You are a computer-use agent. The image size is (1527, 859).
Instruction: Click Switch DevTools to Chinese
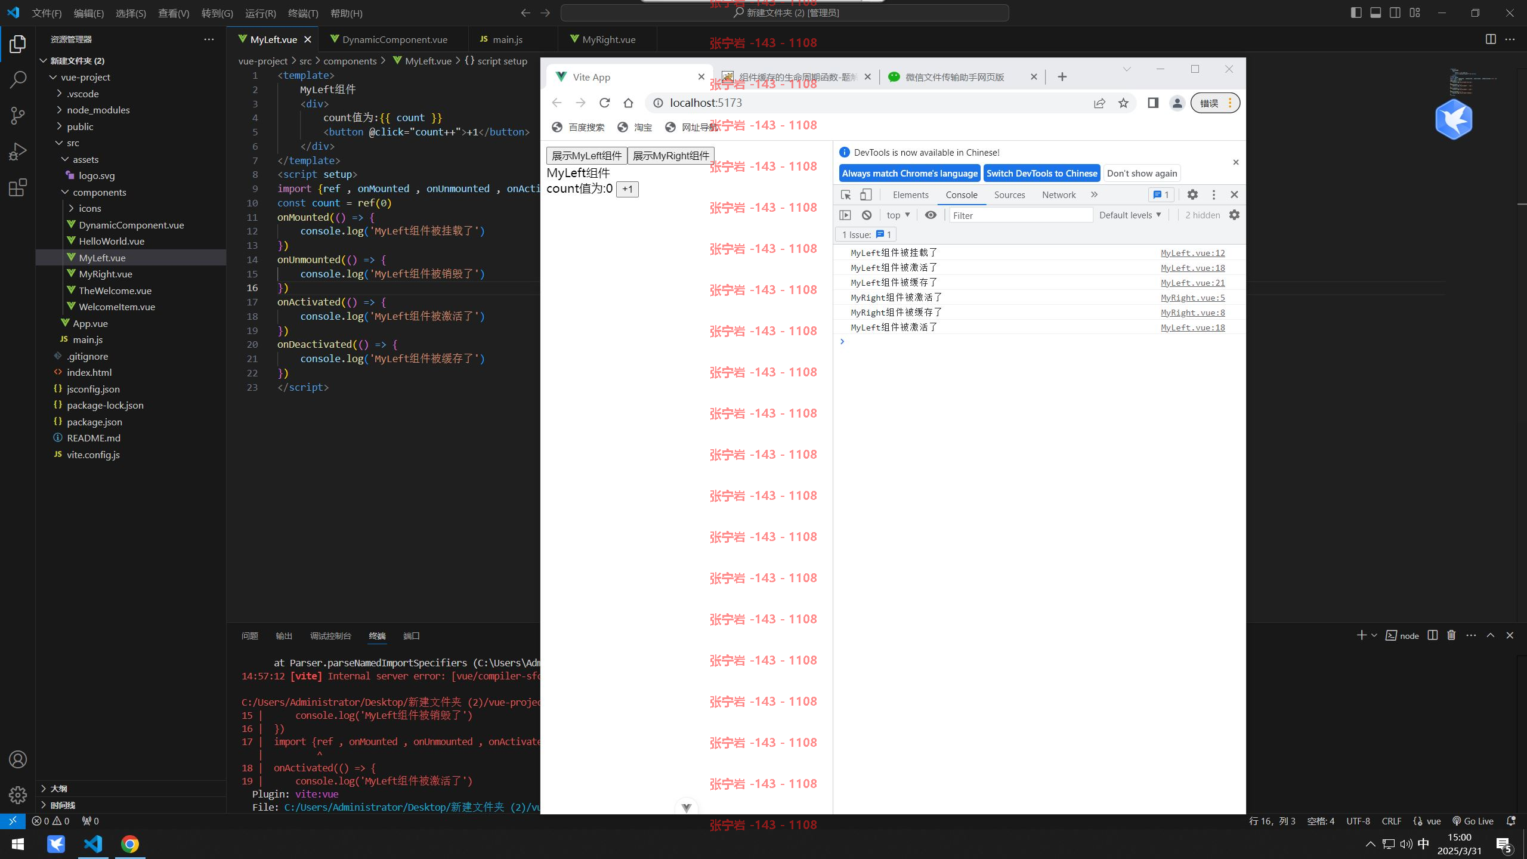tap(1041, 173)
